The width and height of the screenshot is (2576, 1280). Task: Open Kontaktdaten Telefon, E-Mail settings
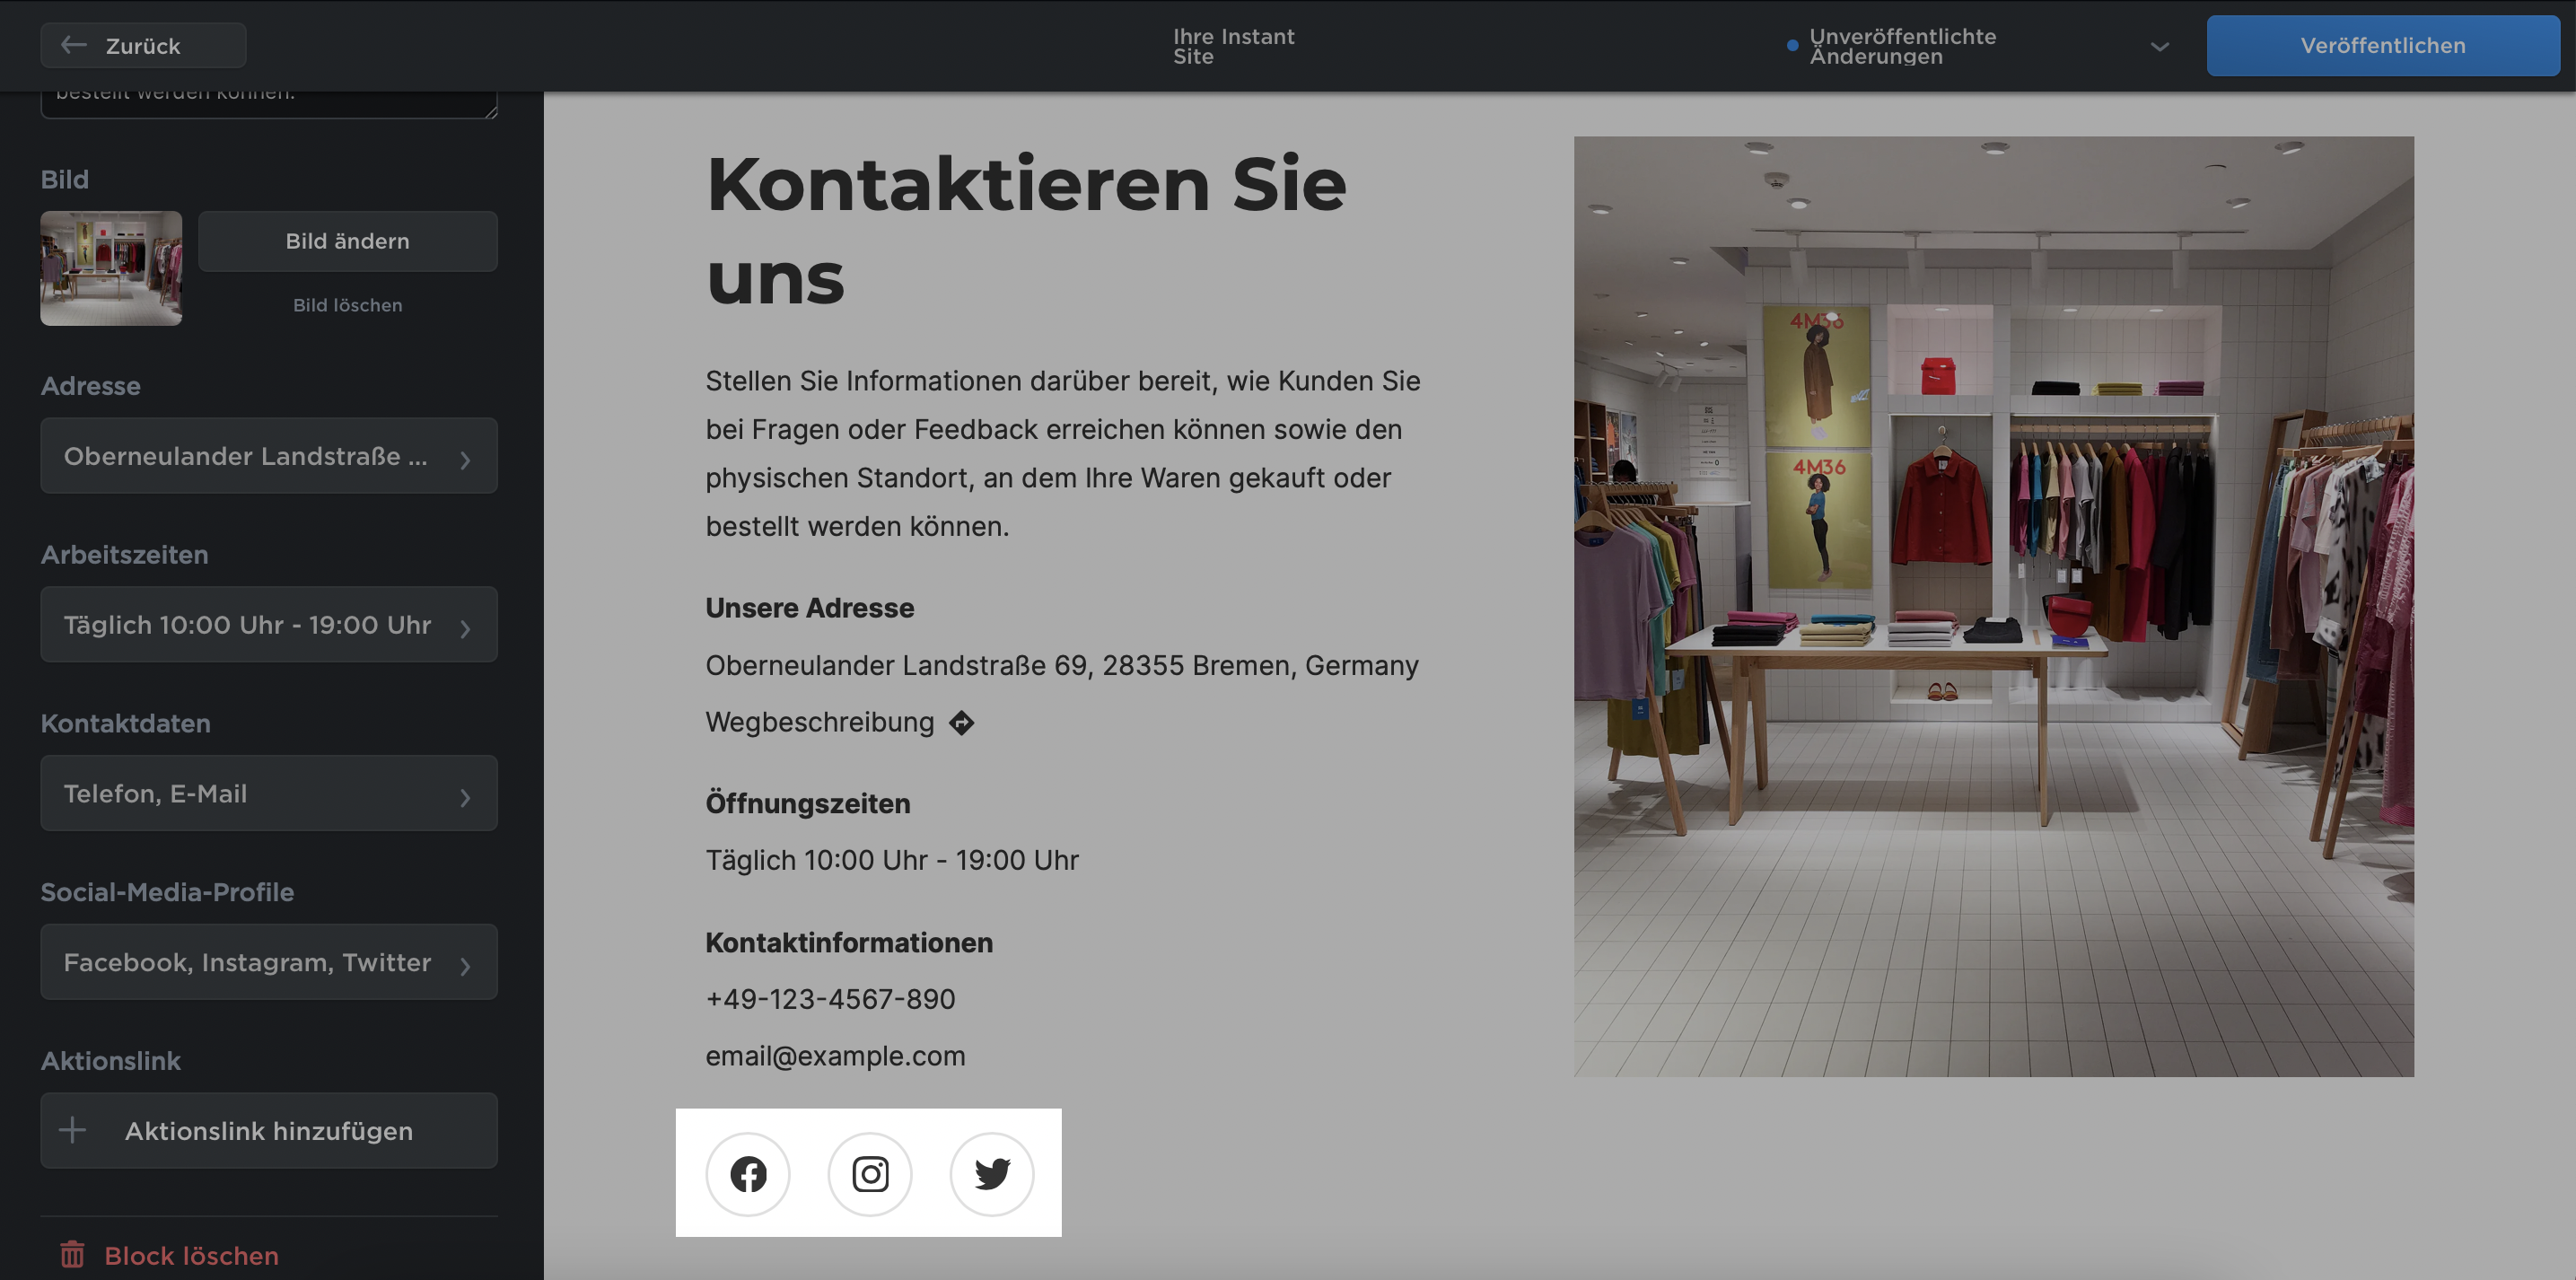tap(268, 793)
